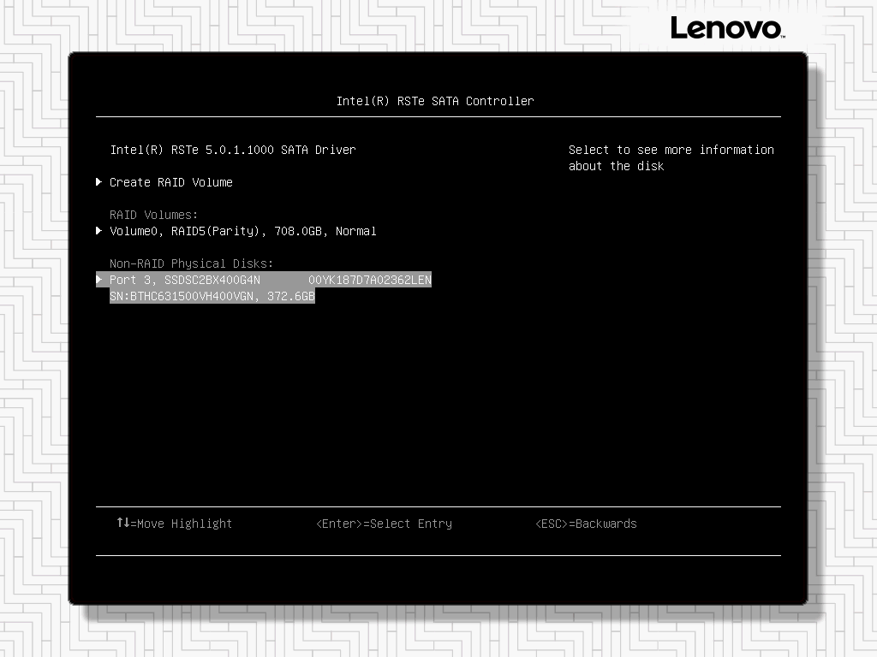The width and height of the screenshot is (877, 657).
Task: Select the Port 3 SSDSC2BX400G4N disk
Action: point(212,280)
